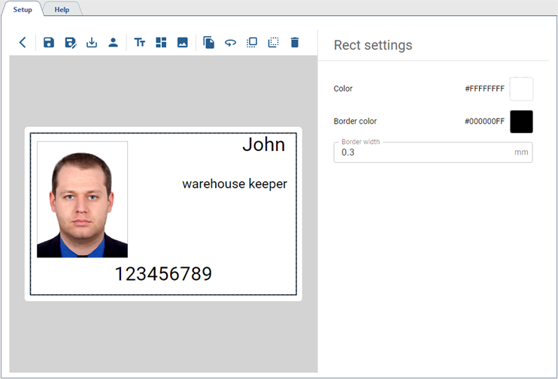The width and height of the screenshot is (558, 379).
Task: Select the 'warehouse keeper' text on card
Action: point(235,184)
